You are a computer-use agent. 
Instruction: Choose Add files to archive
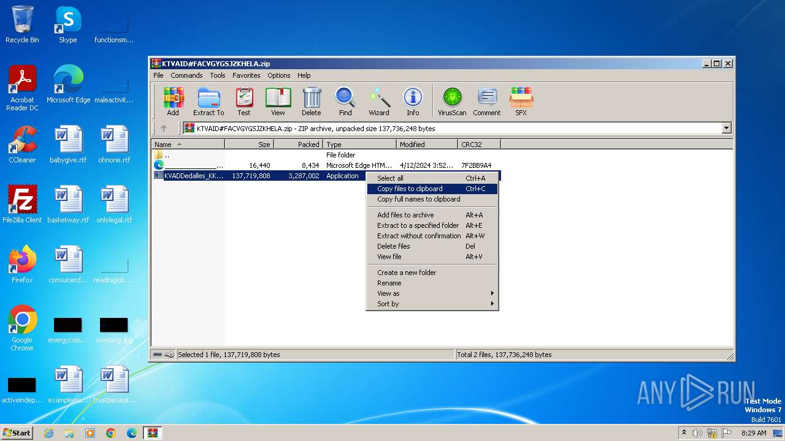[432, 215]
